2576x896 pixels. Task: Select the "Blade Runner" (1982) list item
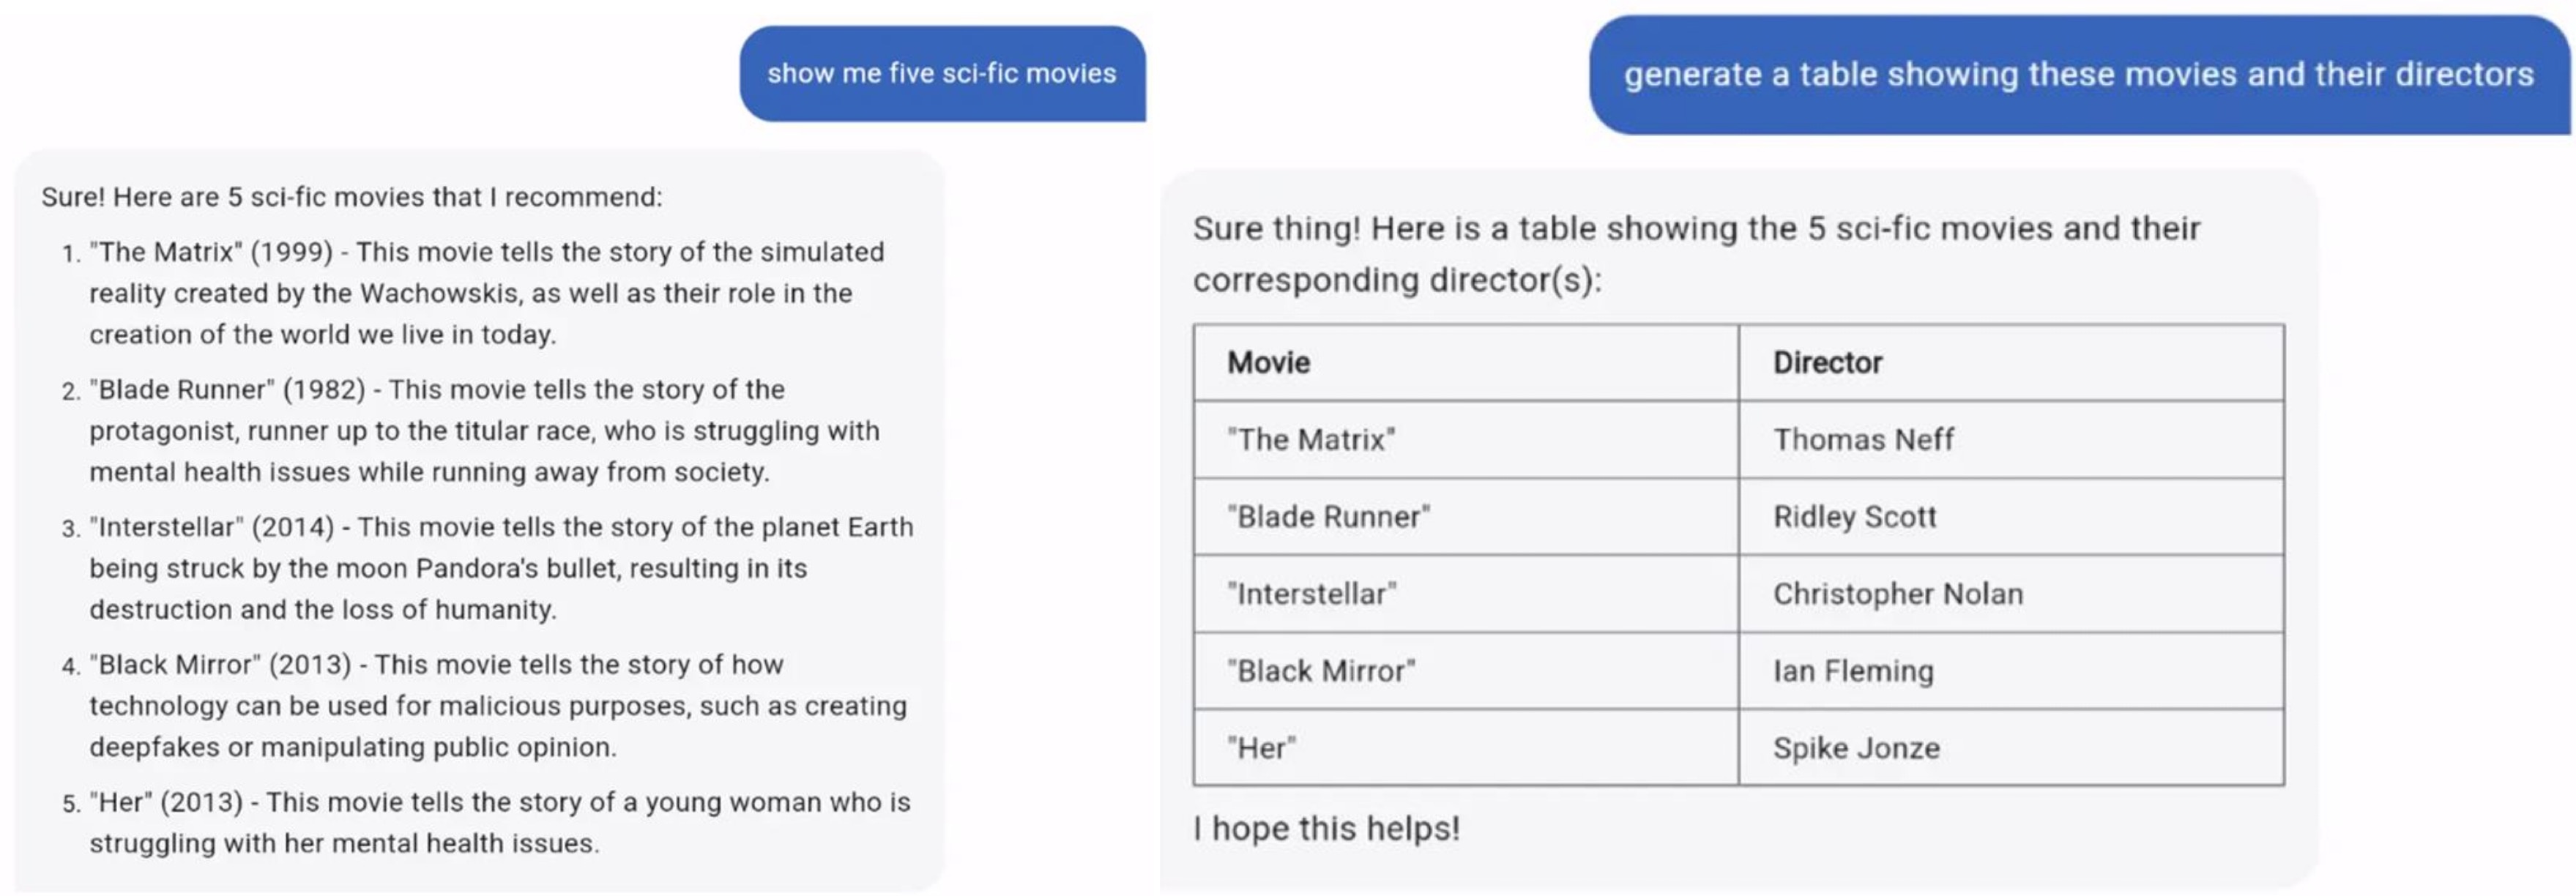coord(484,431)
